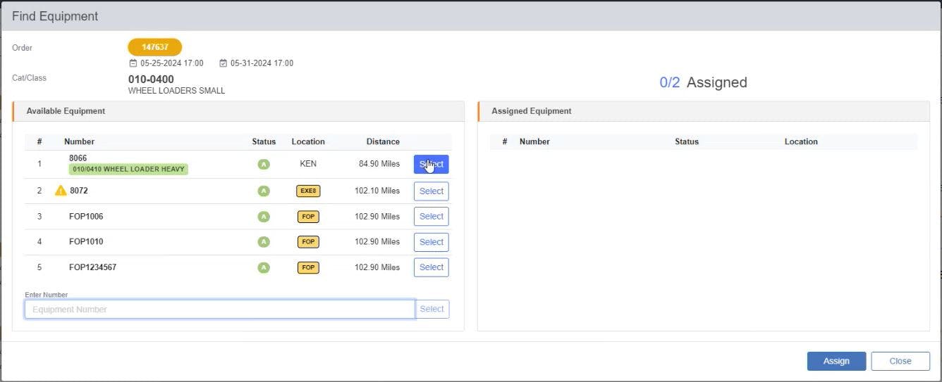Screen dimensions: 942x382
Task: Click the green status icon for 8066
Action: pyautogui.click(x=264, y=164)
